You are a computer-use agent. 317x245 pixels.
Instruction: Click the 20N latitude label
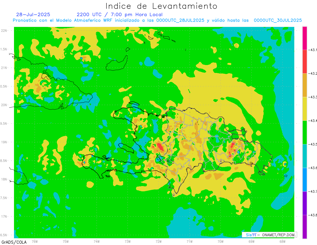pyautogui.click(x=4, y=105)
